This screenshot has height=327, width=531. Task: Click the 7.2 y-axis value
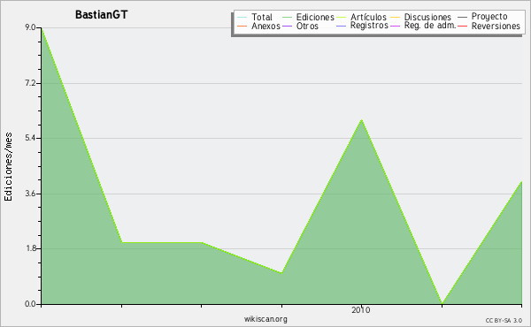click(x=30, y=83)
